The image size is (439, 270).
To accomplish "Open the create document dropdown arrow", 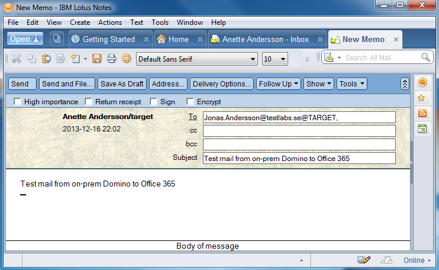I will [85, 59].
